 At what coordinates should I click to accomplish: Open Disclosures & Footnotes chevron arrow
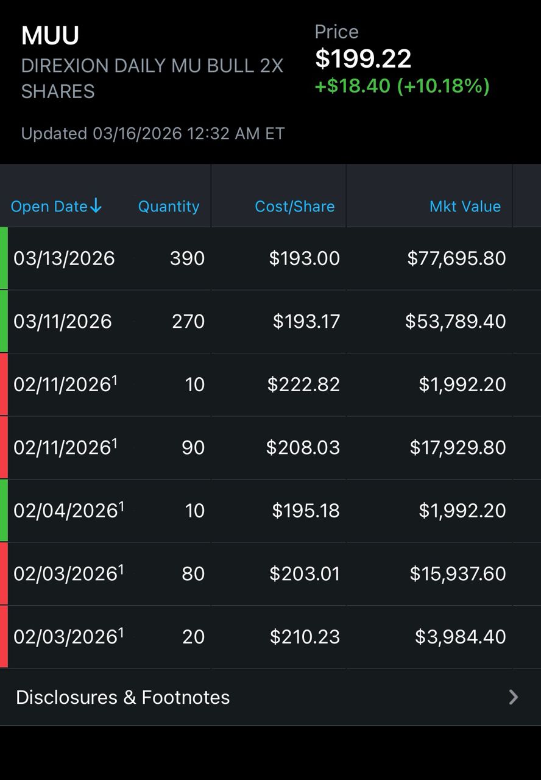point(514,697)
